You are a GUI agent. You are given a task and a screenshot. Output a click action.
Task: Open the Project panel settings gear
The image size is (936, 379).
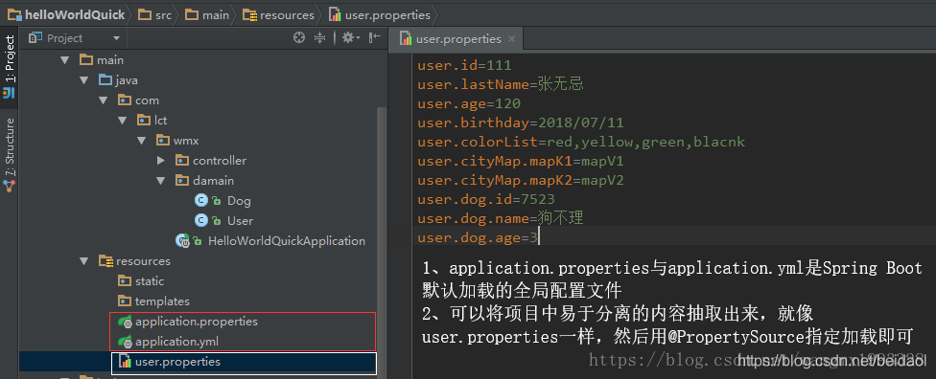coord(351,38)
